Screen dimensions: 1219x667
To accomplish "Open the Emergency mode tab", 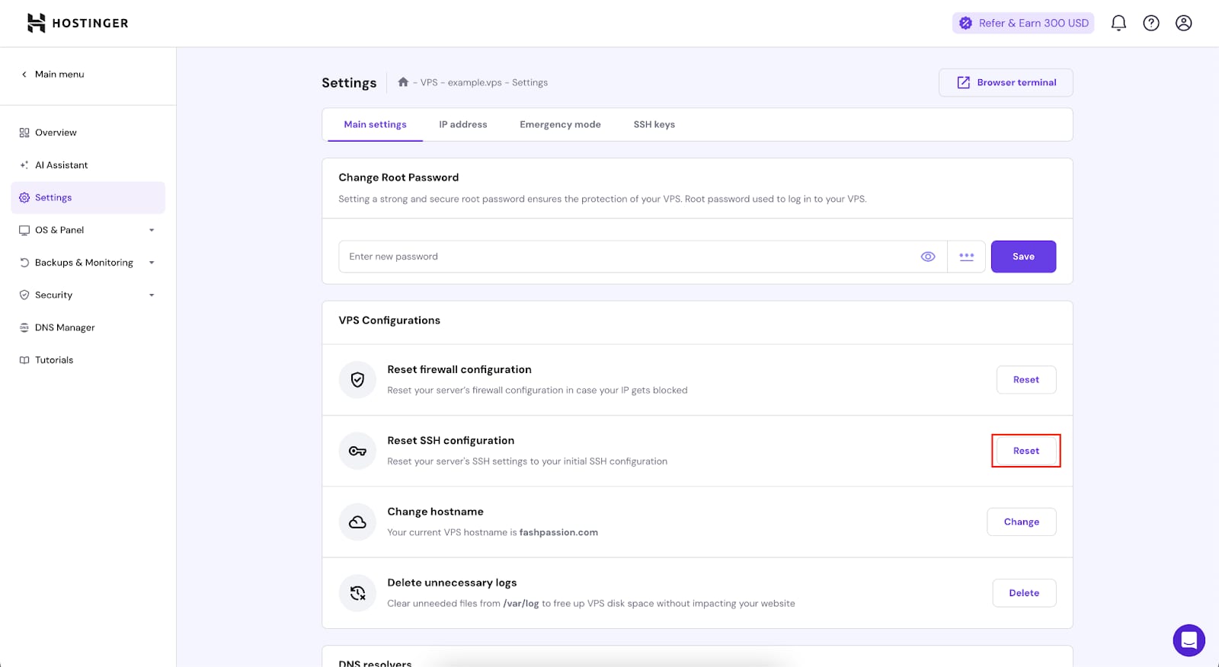I will click(x=560, y=125).
